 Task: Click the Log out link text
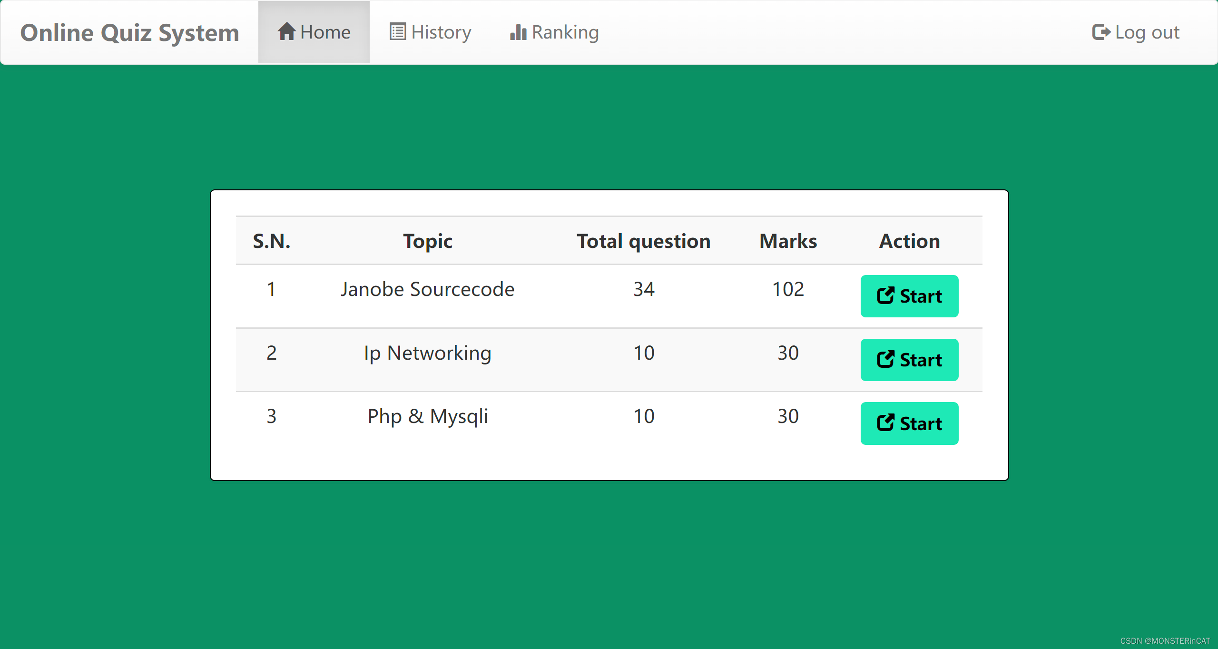coord(1147,32)
